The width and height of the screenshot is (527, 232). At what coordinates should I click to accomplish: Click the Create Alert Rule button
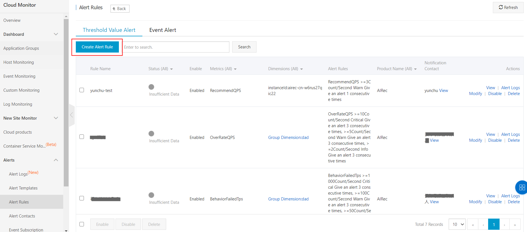pos(97,47)
